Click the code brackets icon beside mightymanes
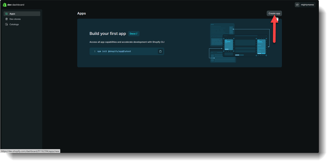Viewport: 332px width, 166px height. pos(297,5)
